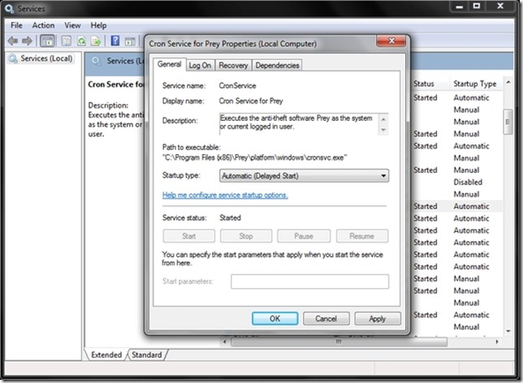
Task: Click the executable path text ending in cronsvc.exe
Action: 254,157
